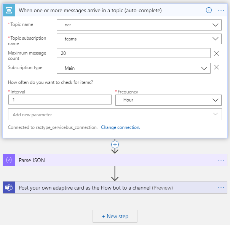This screenshot has height=225, width=230.
Task: Expand the Topic subscription name dropdown
Action: [216, 39]
